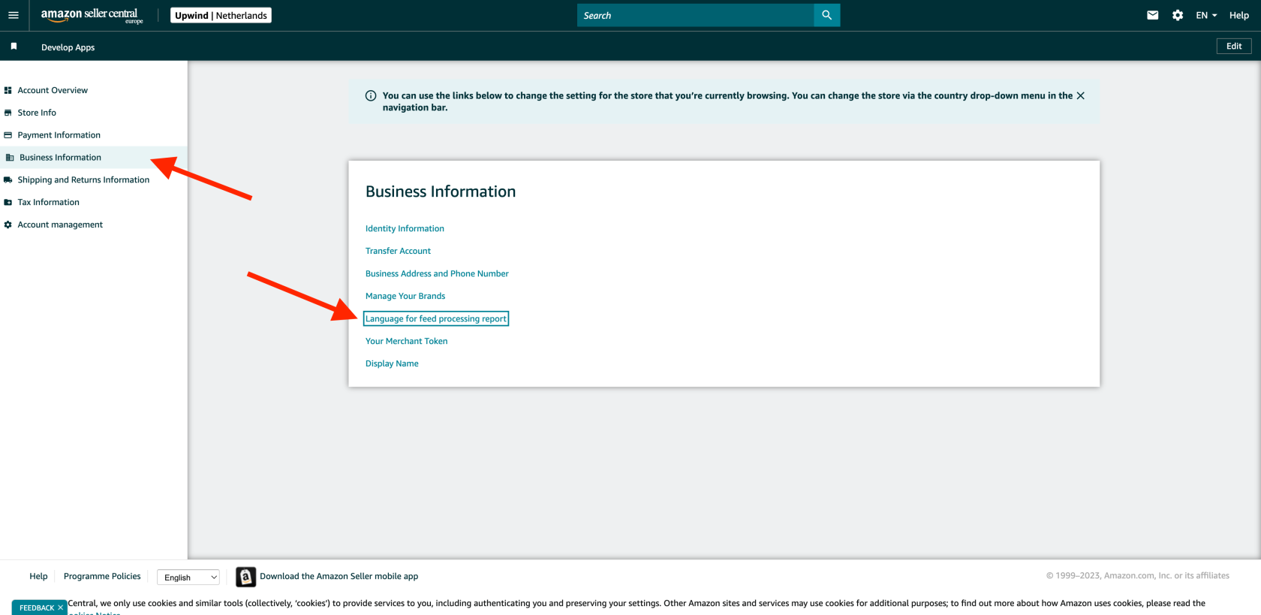Select Shipping and Returns Information in sidebar
This screenshot has height=615, width=1261.
pos(83,180)
